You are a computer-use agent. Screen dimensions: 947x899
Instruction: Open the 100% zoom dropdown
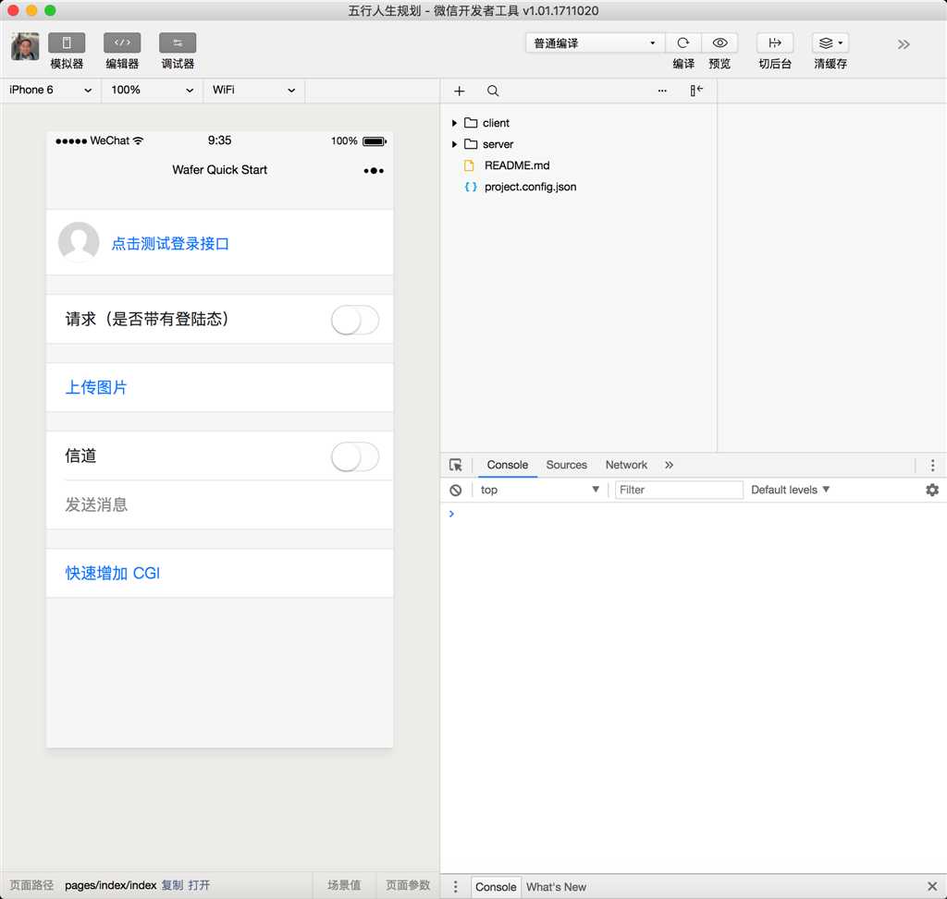(153, 90)
